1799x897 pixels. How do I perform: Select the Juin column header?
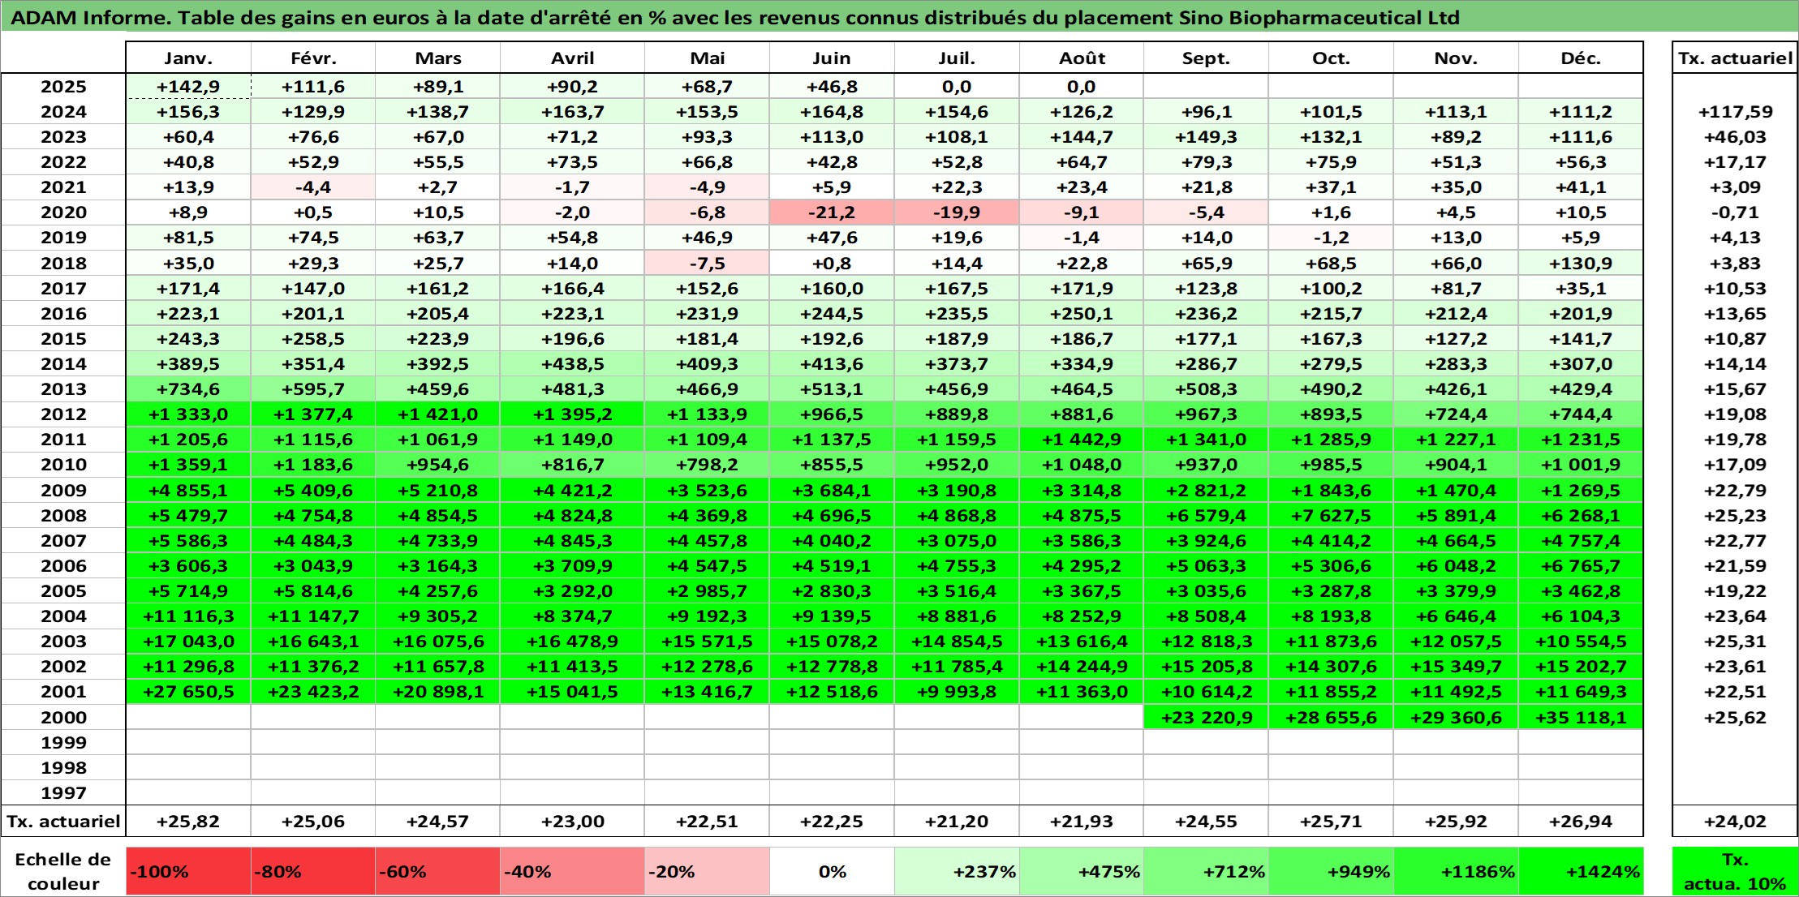pyautogui.click(x=832, y=58)
